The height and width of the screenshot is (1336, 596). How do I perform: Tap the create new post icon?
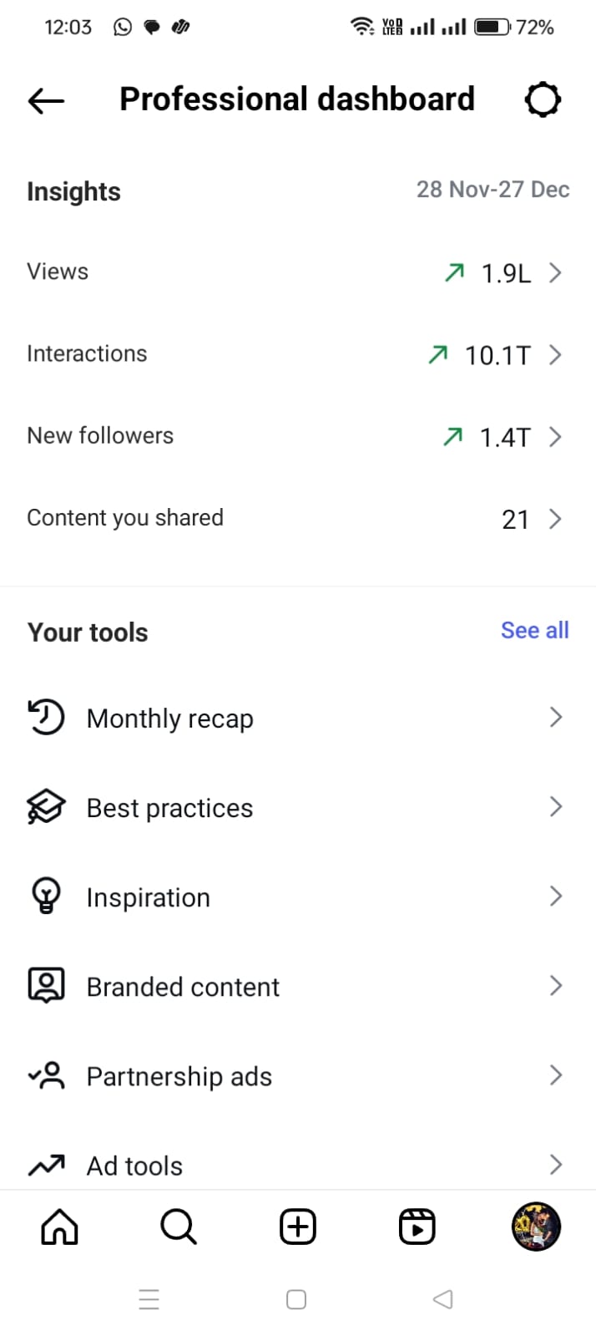tap(297, 1227)
